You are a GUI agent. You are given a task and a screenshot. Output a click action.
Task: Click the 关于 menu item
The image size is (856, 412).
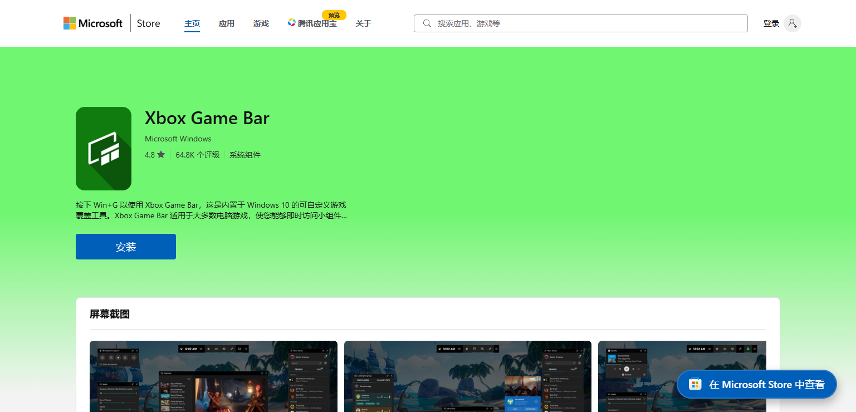tap(364, 23)
